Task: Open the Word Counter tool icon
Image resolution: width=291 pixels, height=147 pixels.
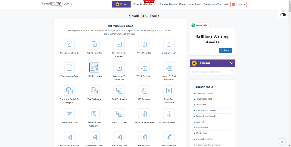Action: click(144, 44)
